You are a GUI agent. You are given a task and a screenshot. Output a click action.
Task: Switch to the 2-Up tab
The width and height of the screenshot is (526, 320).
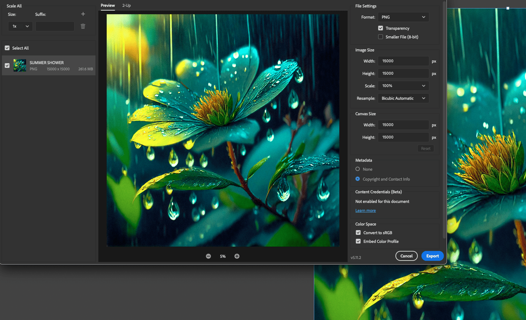127,6
